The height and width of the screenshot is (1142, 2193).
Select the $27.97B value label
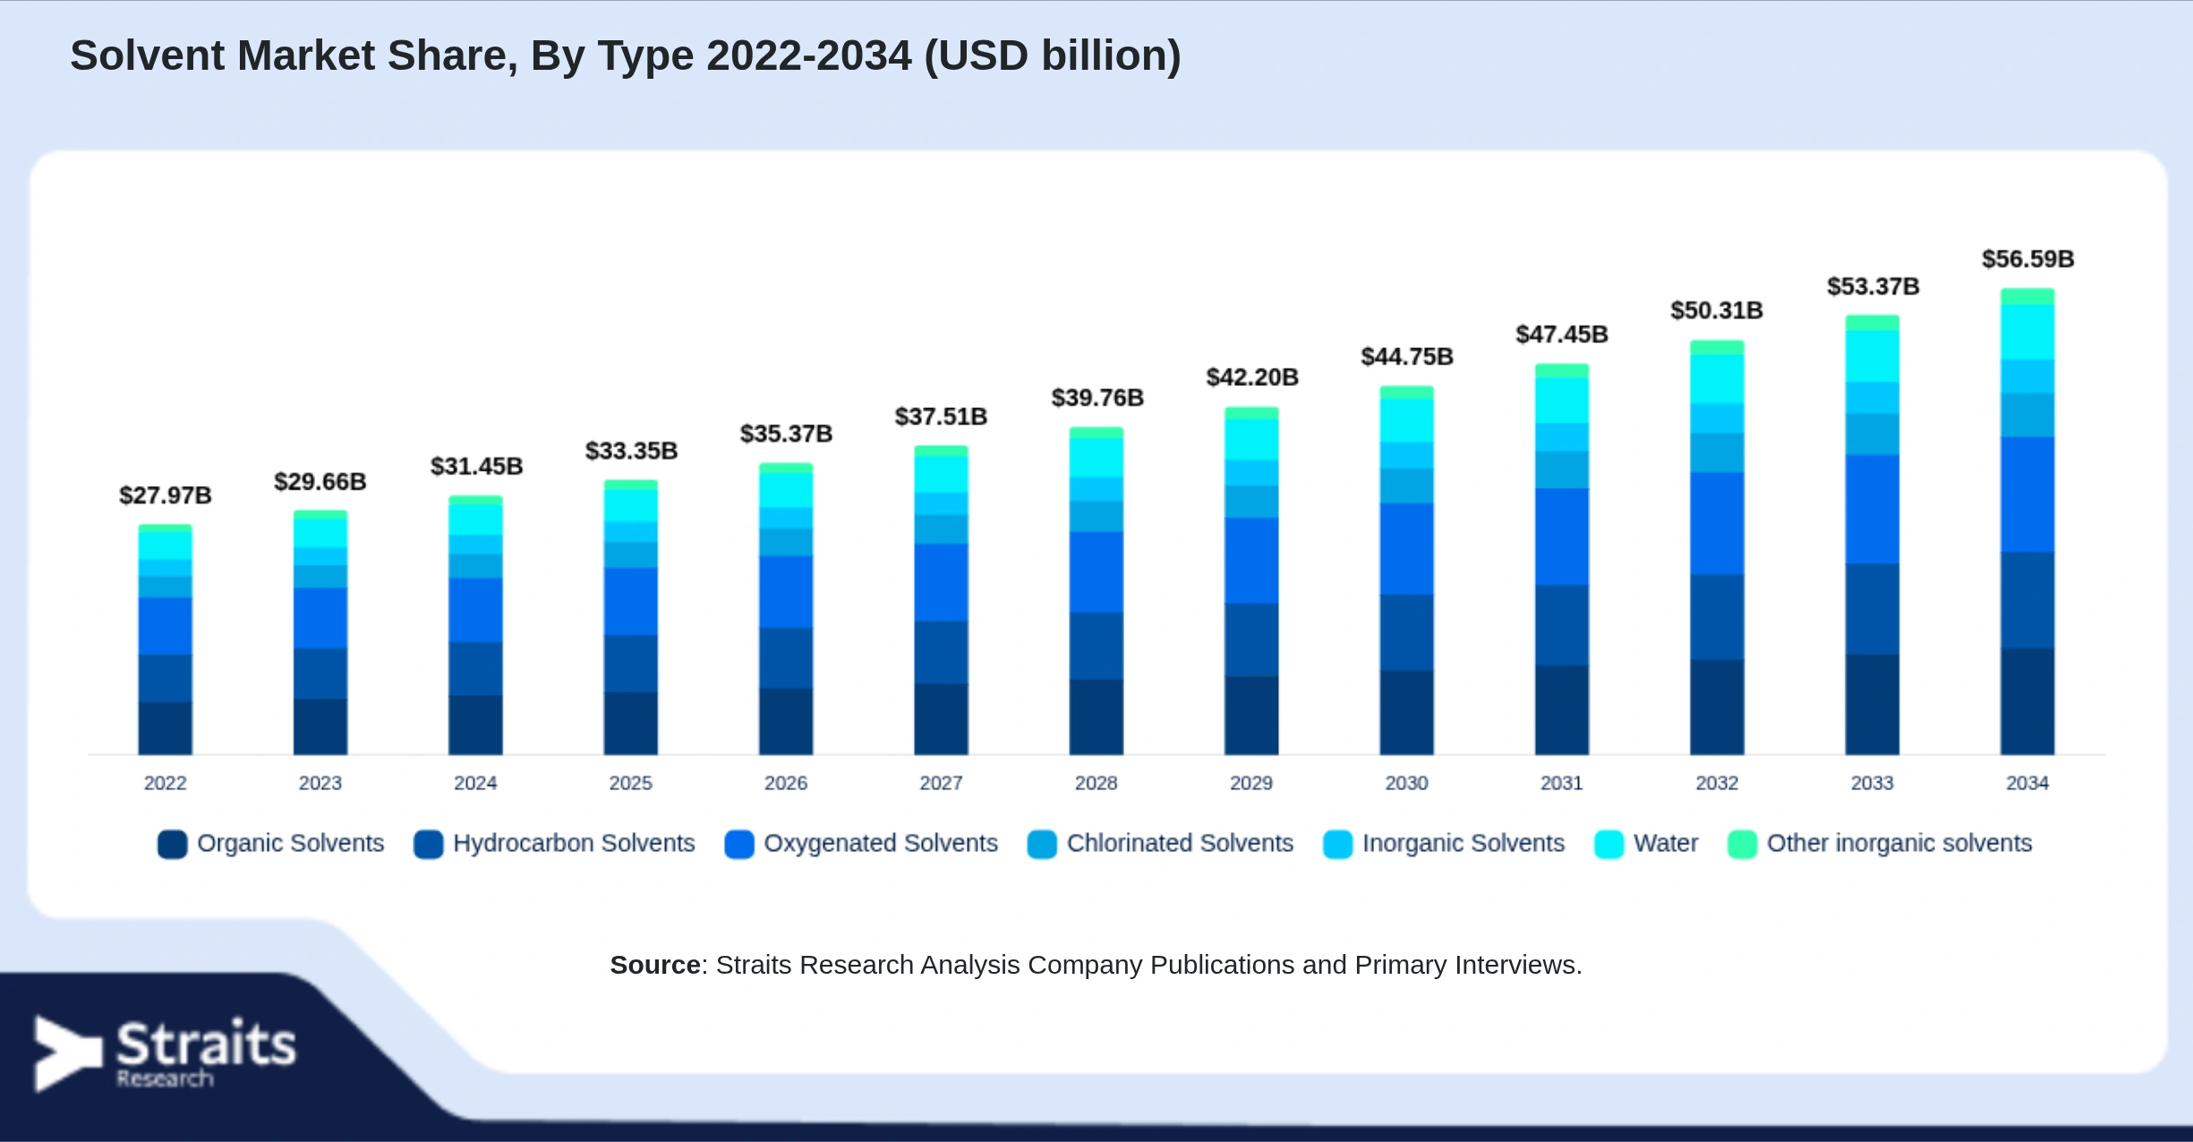(x=166, y=496)
